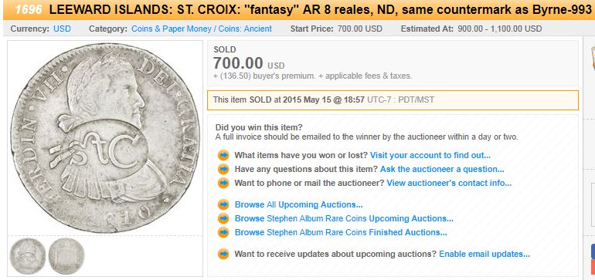Click arrow icon beside Enable email updates
The height and width of the screenshot is (280, 595).
coord(223,254)
